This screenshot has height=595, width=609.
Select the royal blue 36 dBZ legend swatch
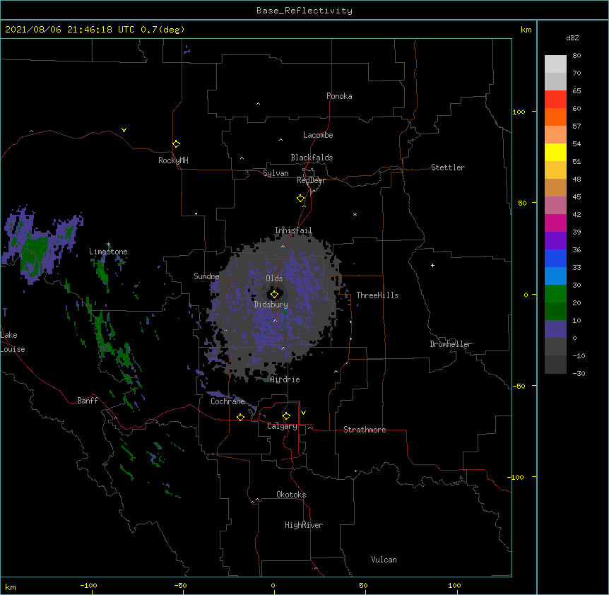coord(555,258)
